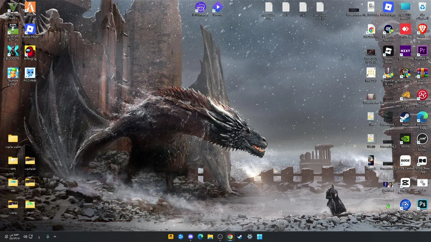This screenshot has height=242, width=431.
Task: Open the spes folder
Action: click(x=13, y=163)
